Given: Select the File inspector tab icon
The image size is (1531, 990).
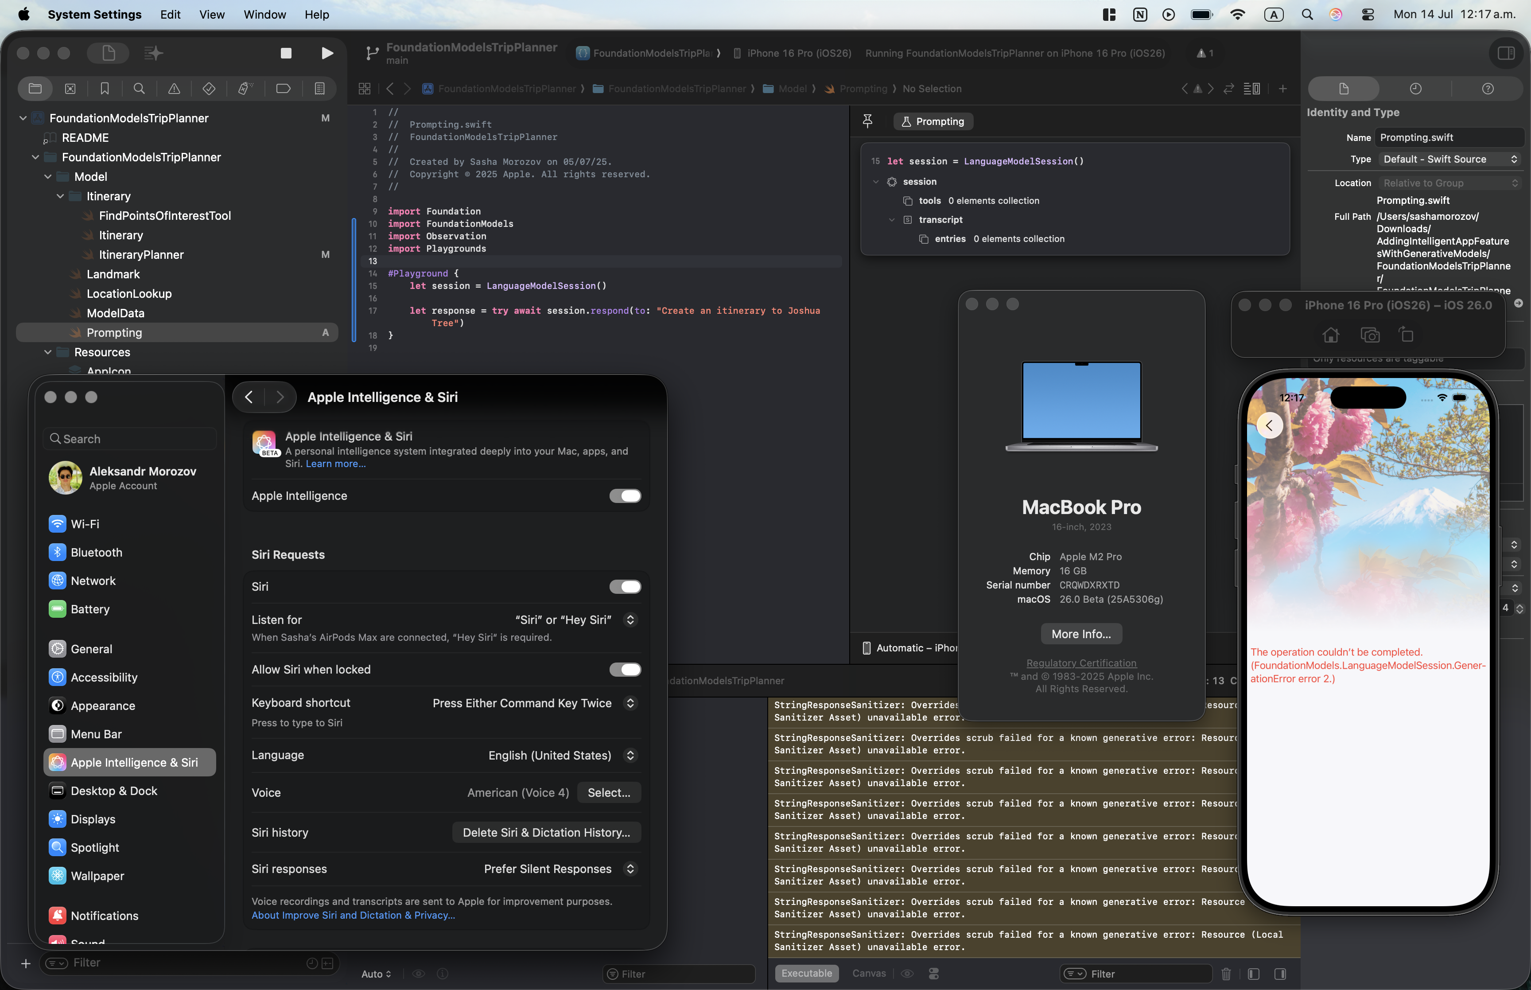Looking at the screenshot, I should (x=1344, y=89).
